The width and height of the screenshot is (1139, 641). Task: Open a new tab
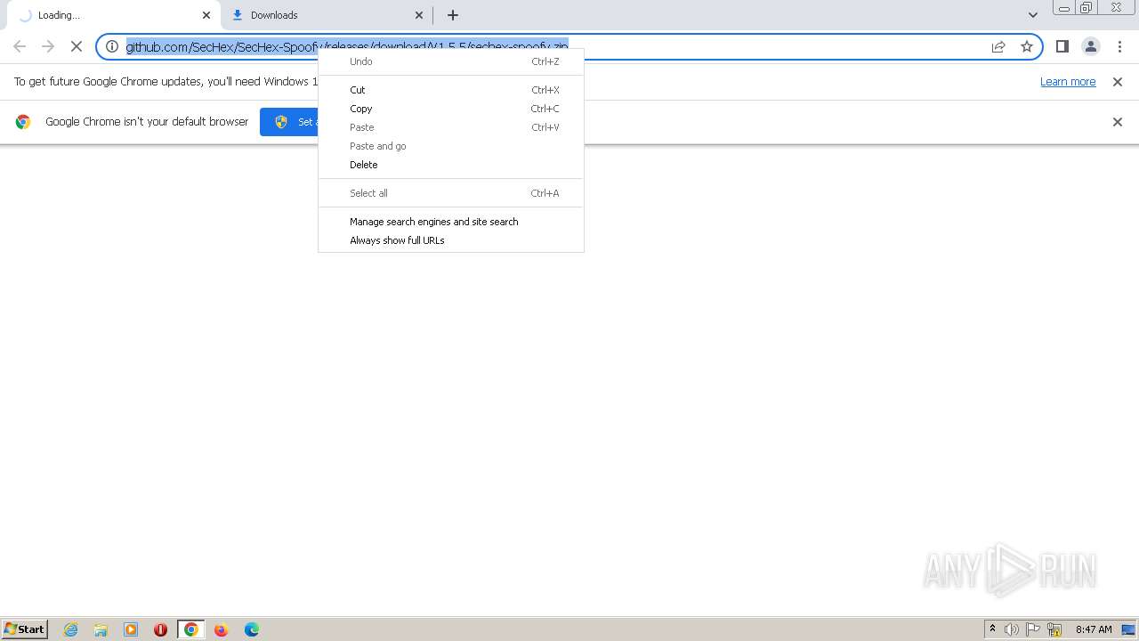(x=453, y=15)
